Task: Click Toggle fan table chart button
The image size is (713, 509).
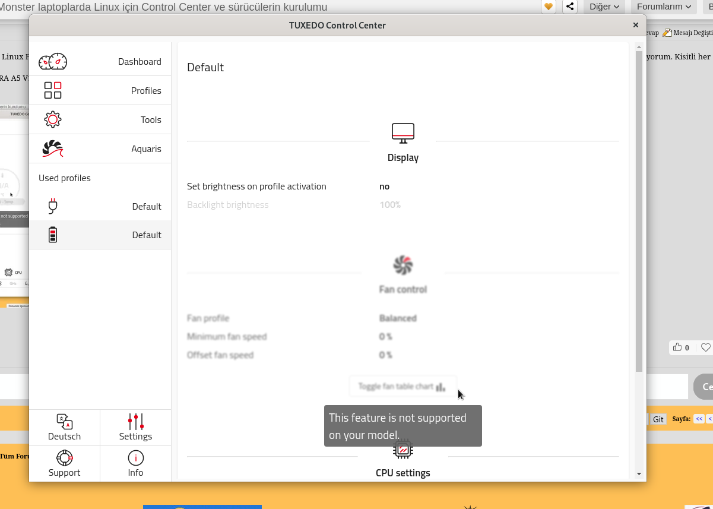Action: (403, 386)
